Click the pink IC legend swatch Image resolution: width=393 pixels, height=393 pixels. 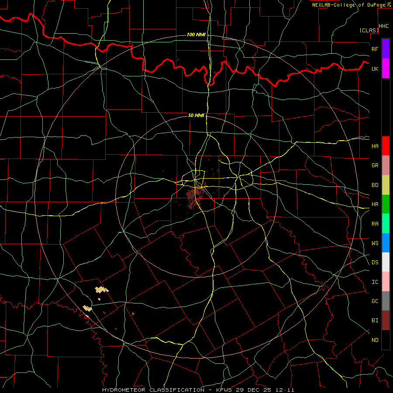click(x=386, y=282)
